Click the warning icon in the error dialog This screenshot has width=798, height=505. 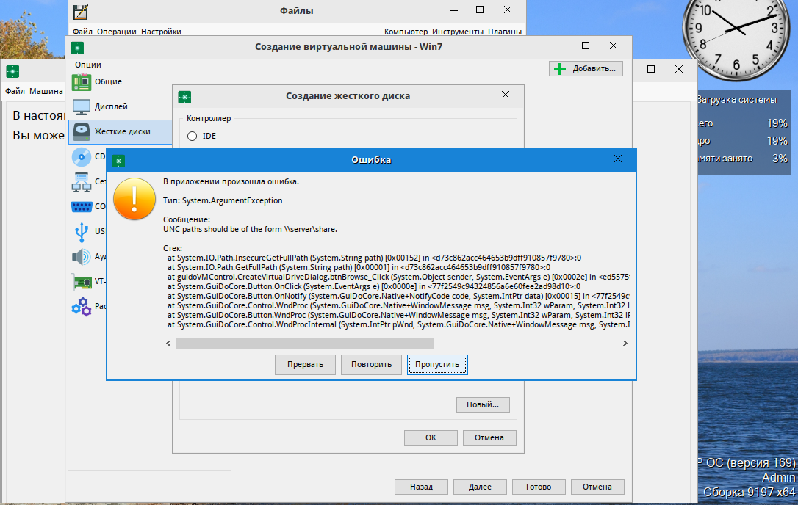coord(134,198)
